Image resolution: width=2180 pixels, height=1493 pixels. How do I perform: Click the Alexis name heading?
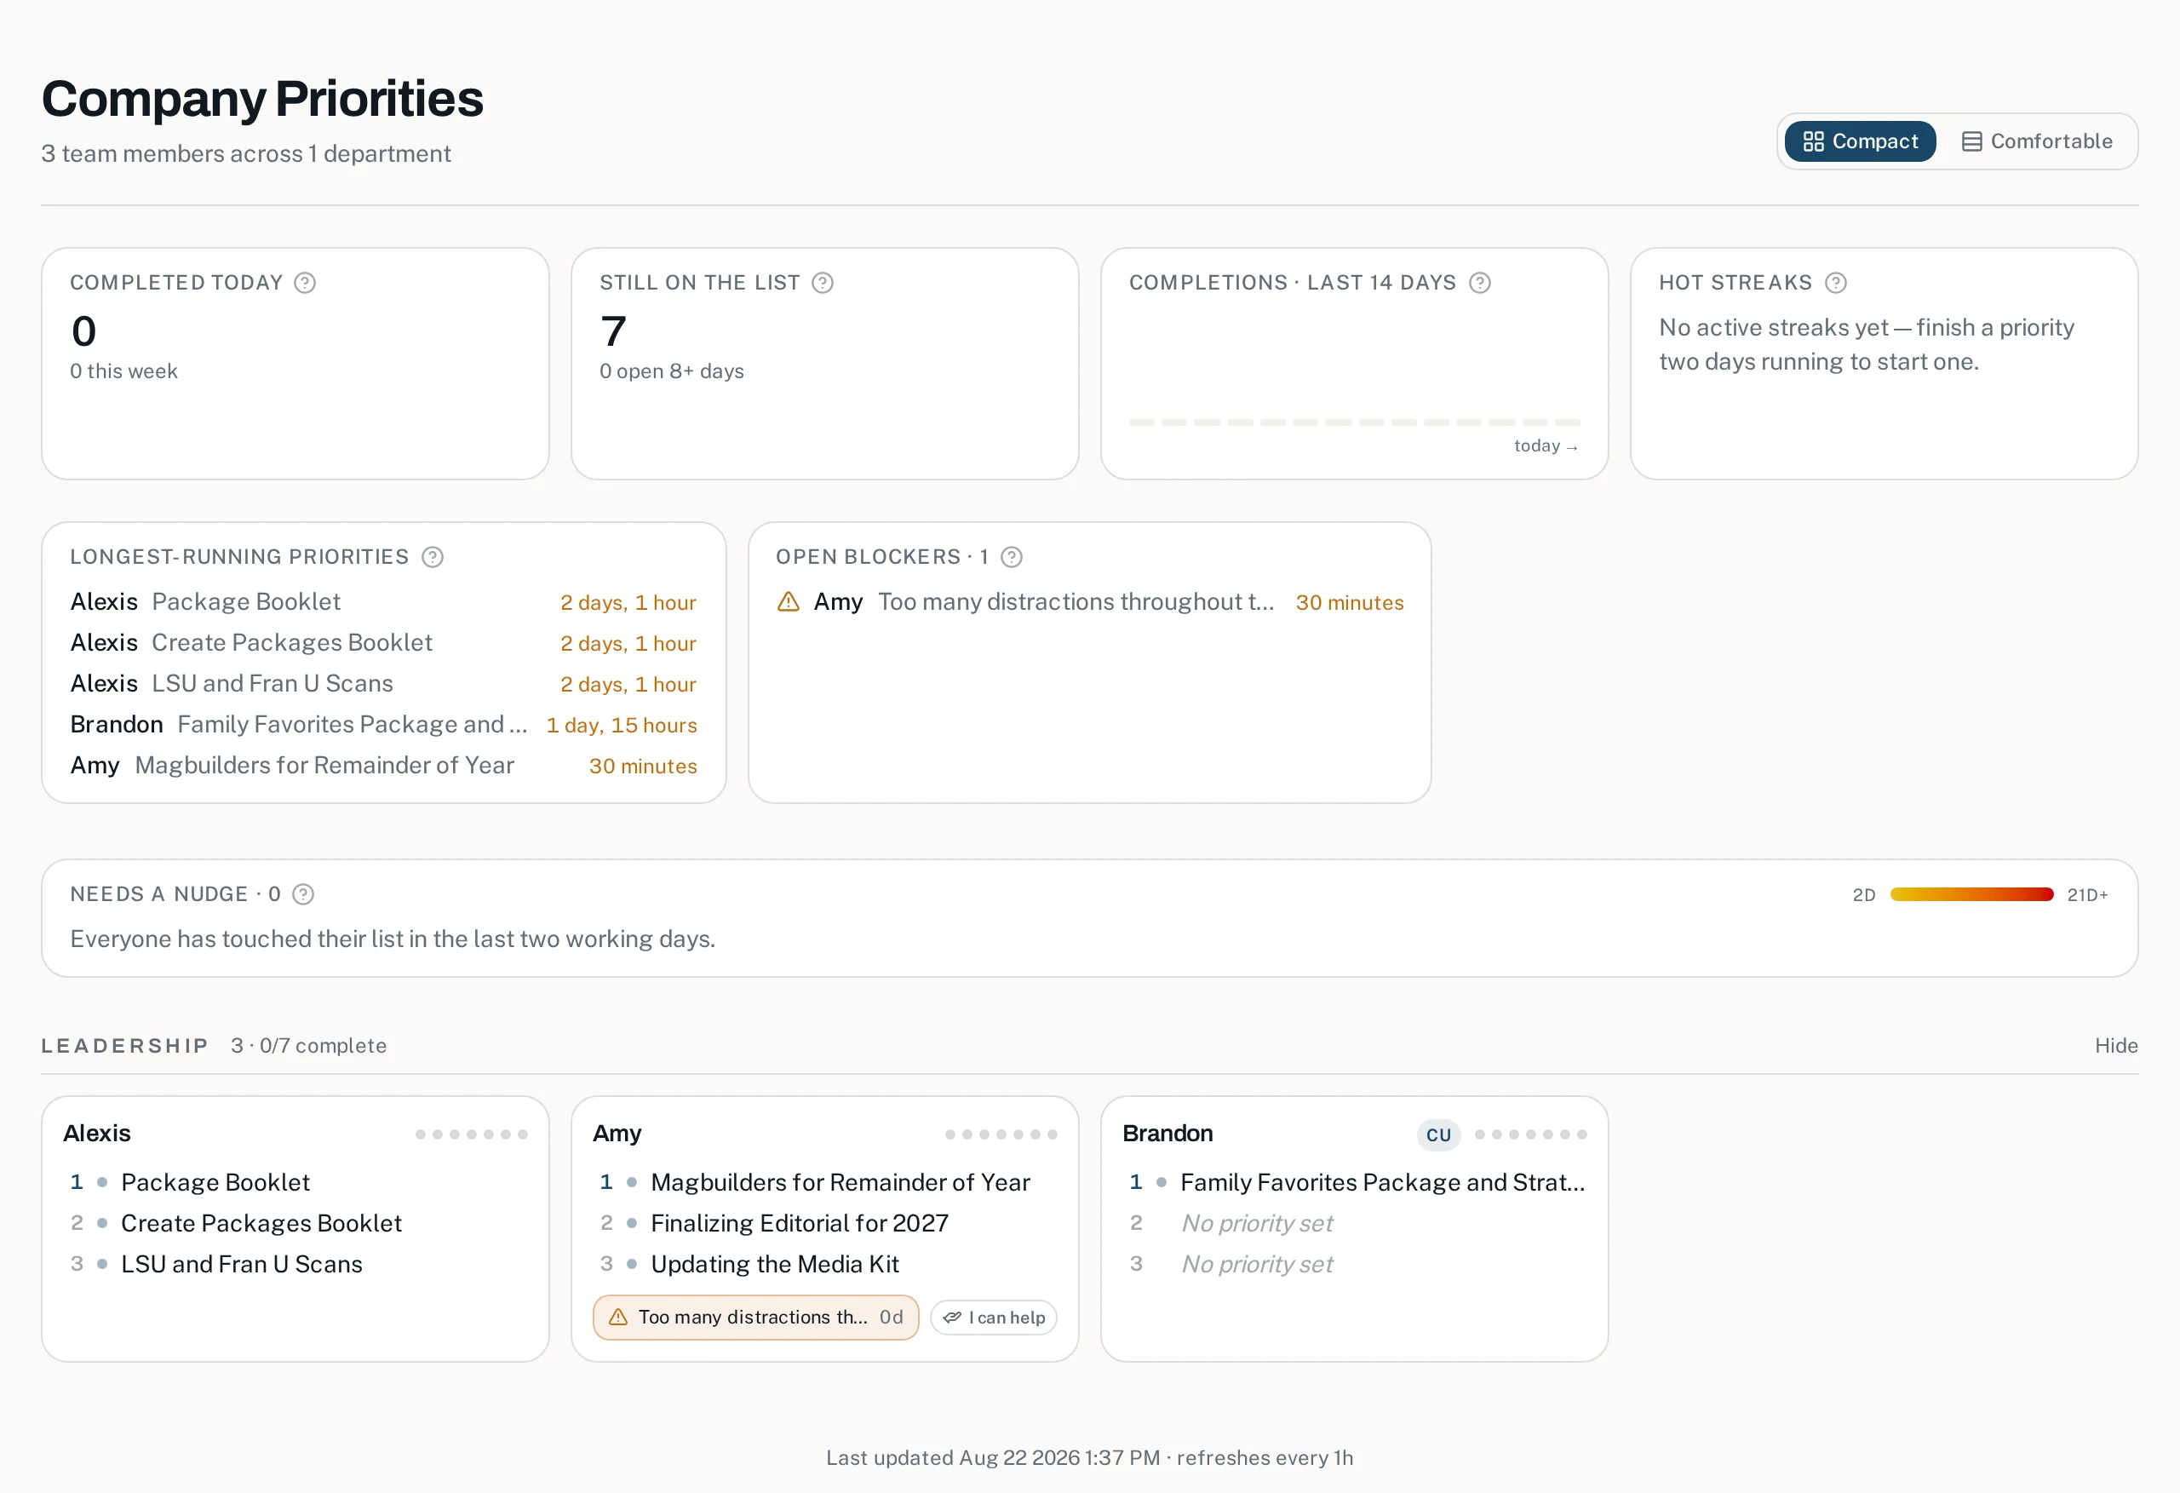point(98,1134)
